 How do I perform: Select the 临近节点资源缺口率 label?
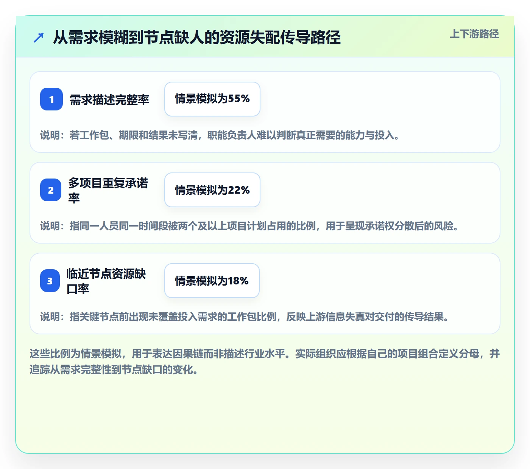tap(106, 281)
